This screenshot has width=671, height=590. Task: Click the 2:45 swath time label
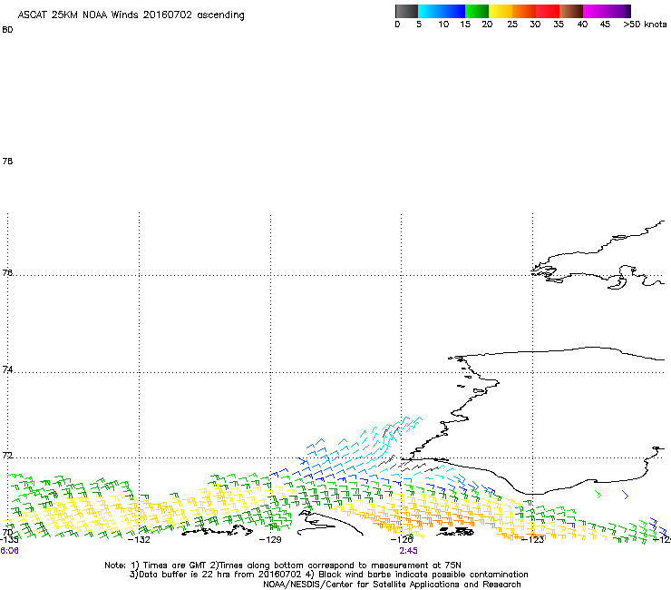tap(409, 551)
